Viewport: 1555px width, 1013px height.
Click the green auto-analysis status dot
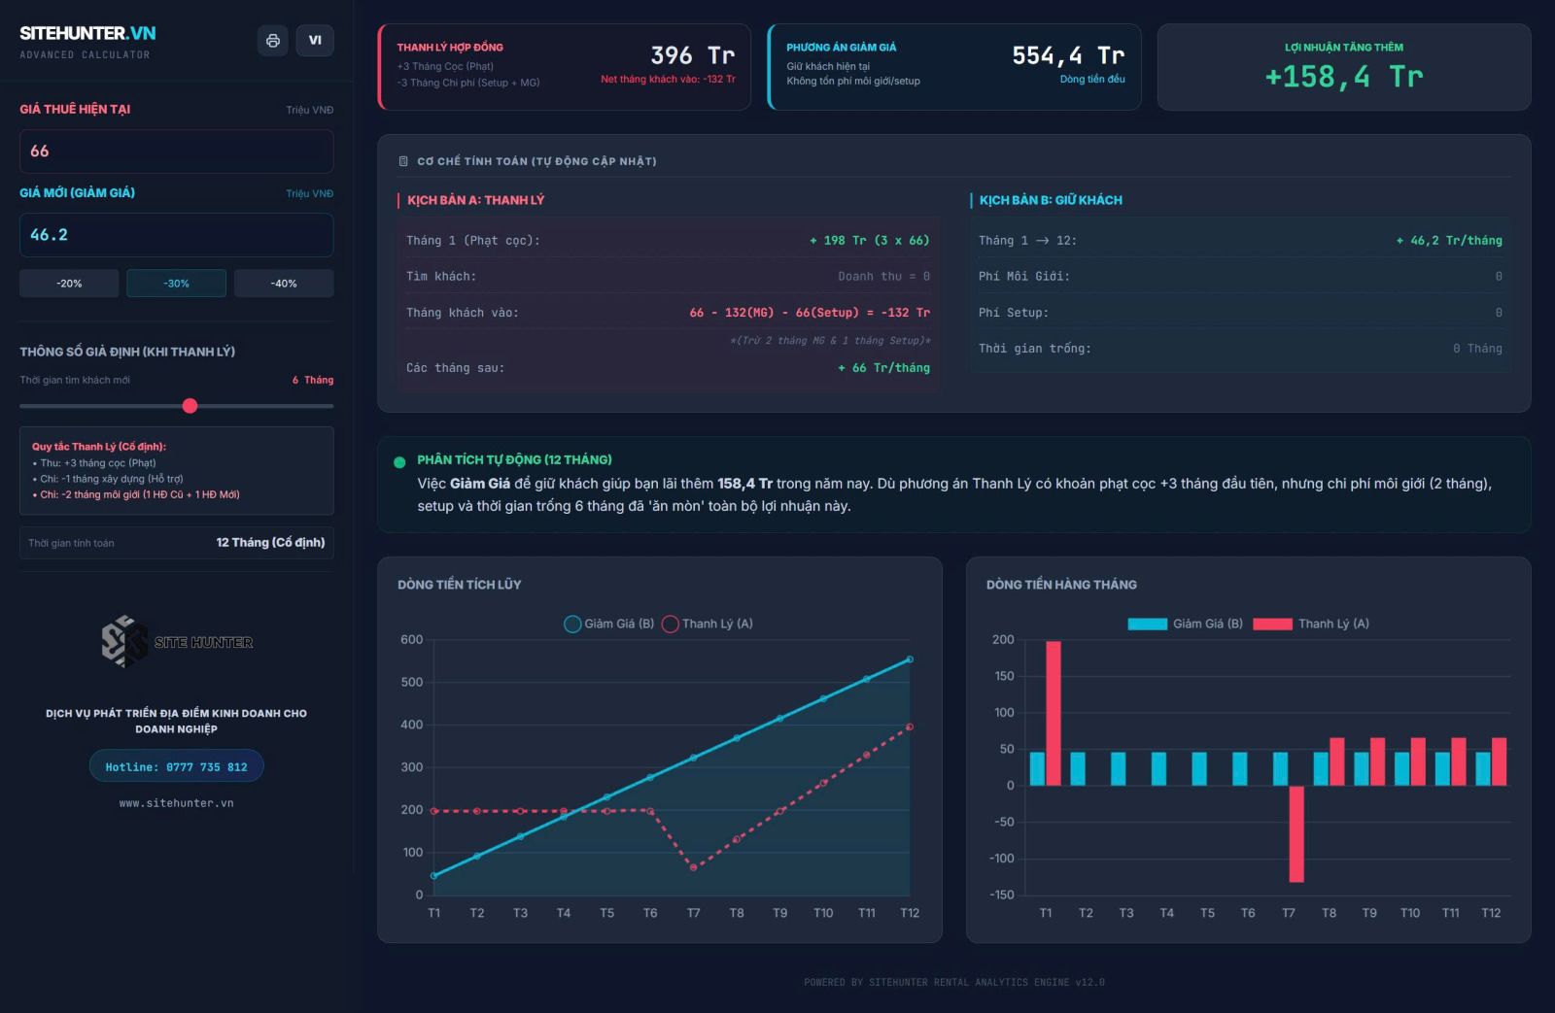click(x=399, y=462)
